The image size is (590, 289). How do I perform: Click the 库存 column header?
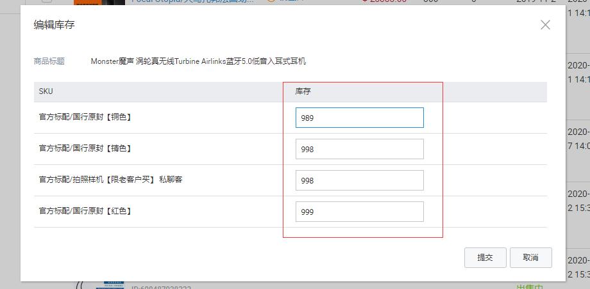(303, 91)
